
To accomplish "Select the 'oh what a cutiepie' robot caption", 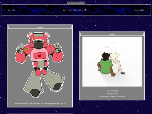I will click(x=40, y=104).
